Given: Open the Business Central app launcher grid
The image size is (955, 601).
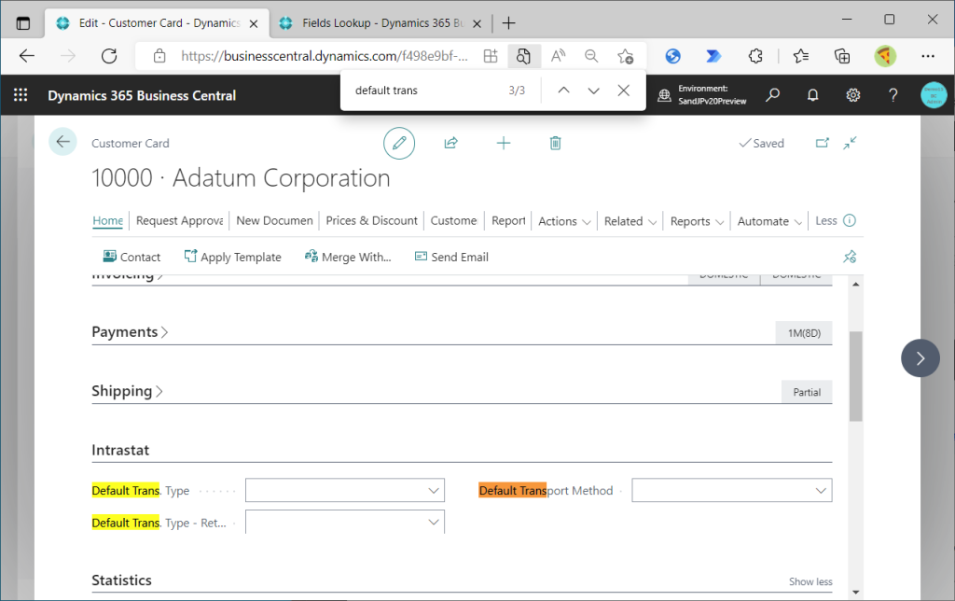Looking at the screenshot, I should pos(21,95).
